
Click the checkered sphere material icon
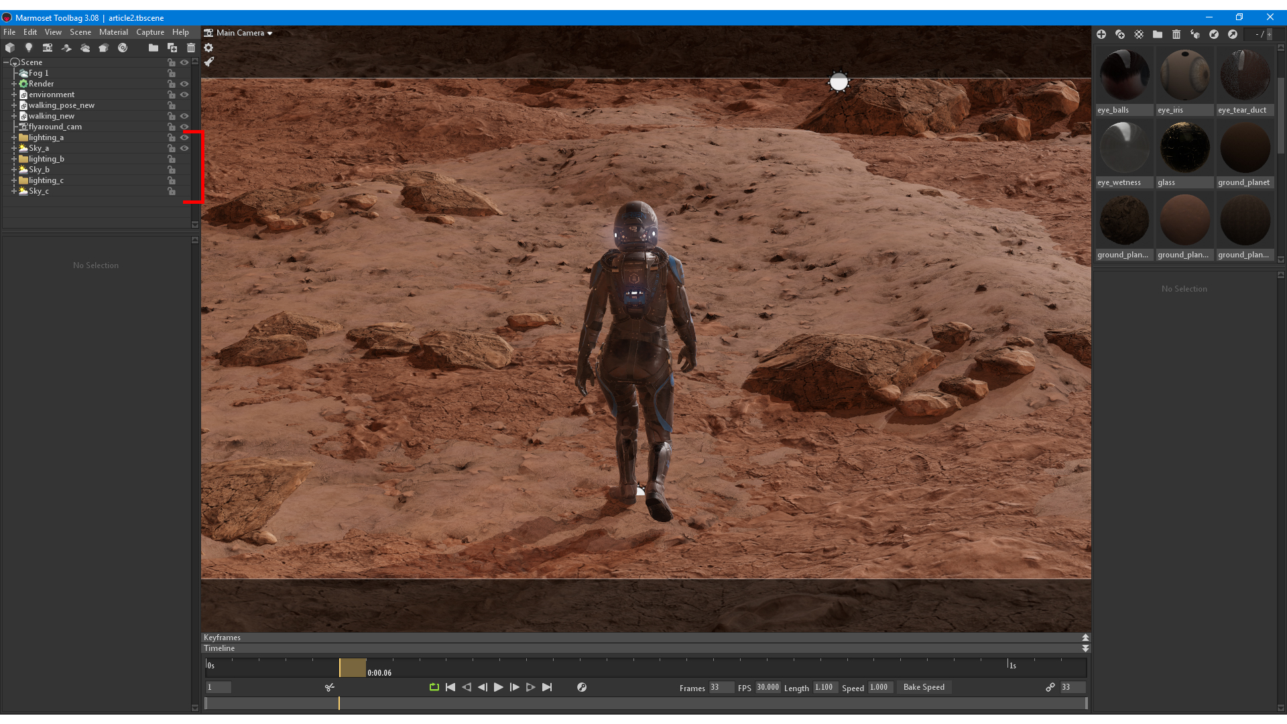coord(1139,34)
